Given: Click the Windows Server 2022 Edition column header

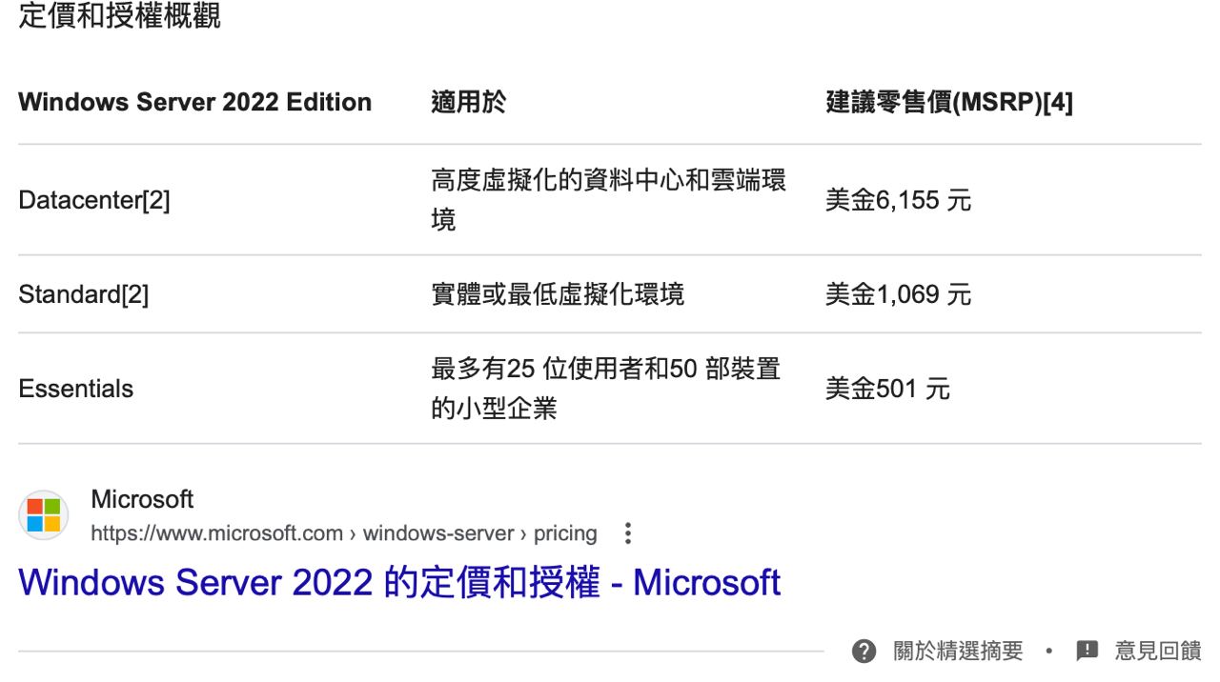Looking at the screenshot, I should pos(194,102).
